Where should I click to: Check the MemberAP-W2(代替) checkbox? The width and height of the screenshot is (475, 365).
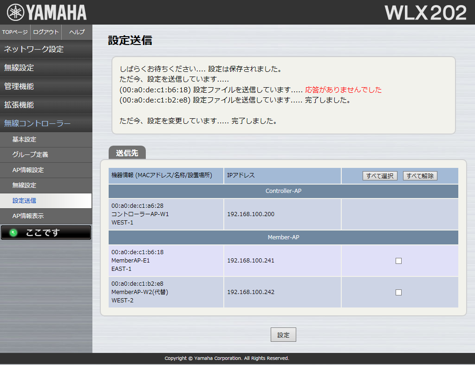(x=398, y=292)
